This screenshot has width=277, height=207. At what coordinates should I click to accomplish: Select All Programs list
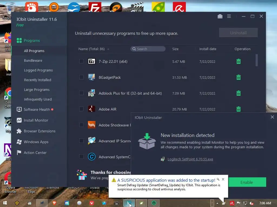click(34, 51)
